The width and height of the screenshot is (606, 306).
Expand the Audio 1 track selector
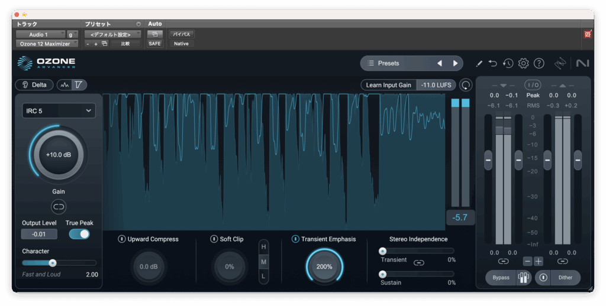40,34
